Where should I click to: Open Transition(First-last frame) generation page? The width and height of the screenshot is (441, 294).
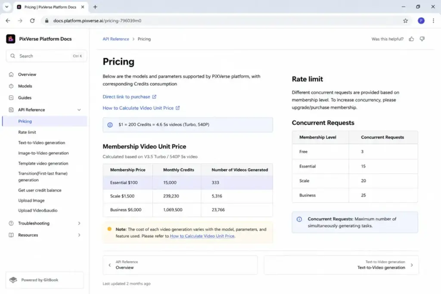click(x=43, y=177)
